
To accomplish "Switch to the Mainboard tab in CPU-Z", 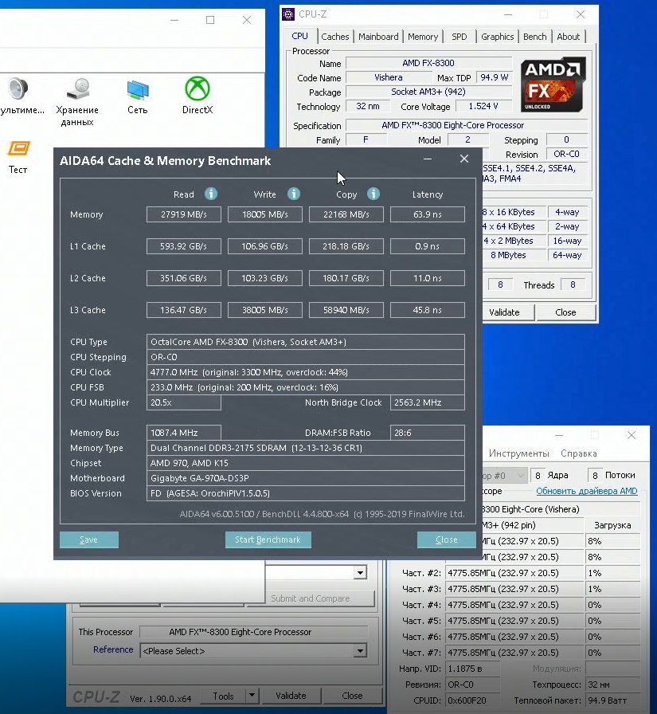I will click(x=378, y=37).
